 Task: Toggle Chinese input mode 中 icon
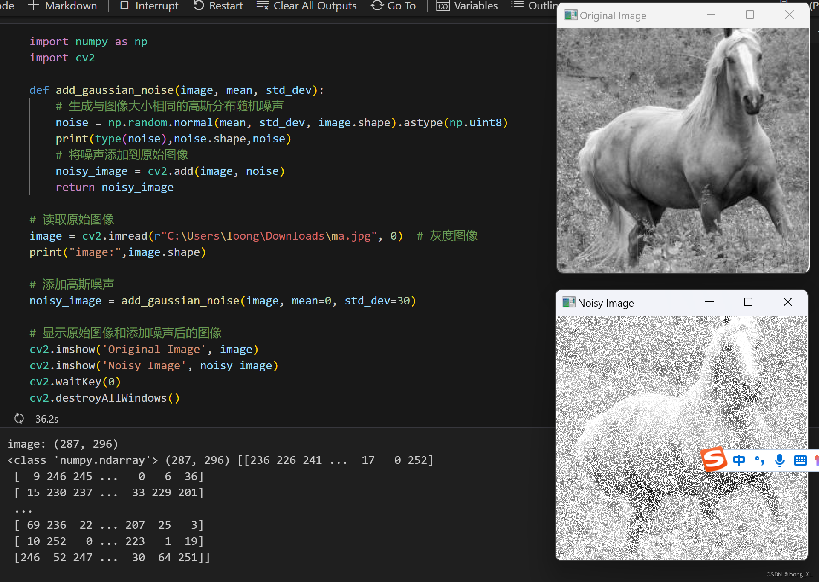point(738,460)
